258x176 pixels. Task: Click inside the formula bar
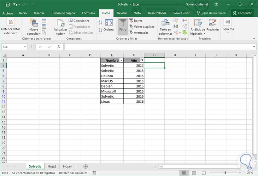[x=158, y=47]
